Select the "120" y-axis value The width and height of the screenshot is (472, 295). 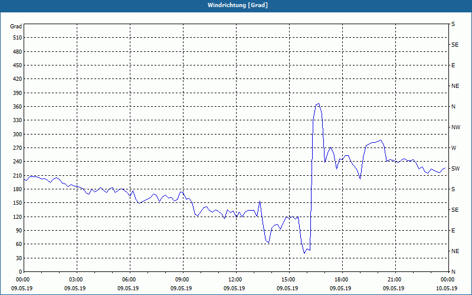(18, 217)
